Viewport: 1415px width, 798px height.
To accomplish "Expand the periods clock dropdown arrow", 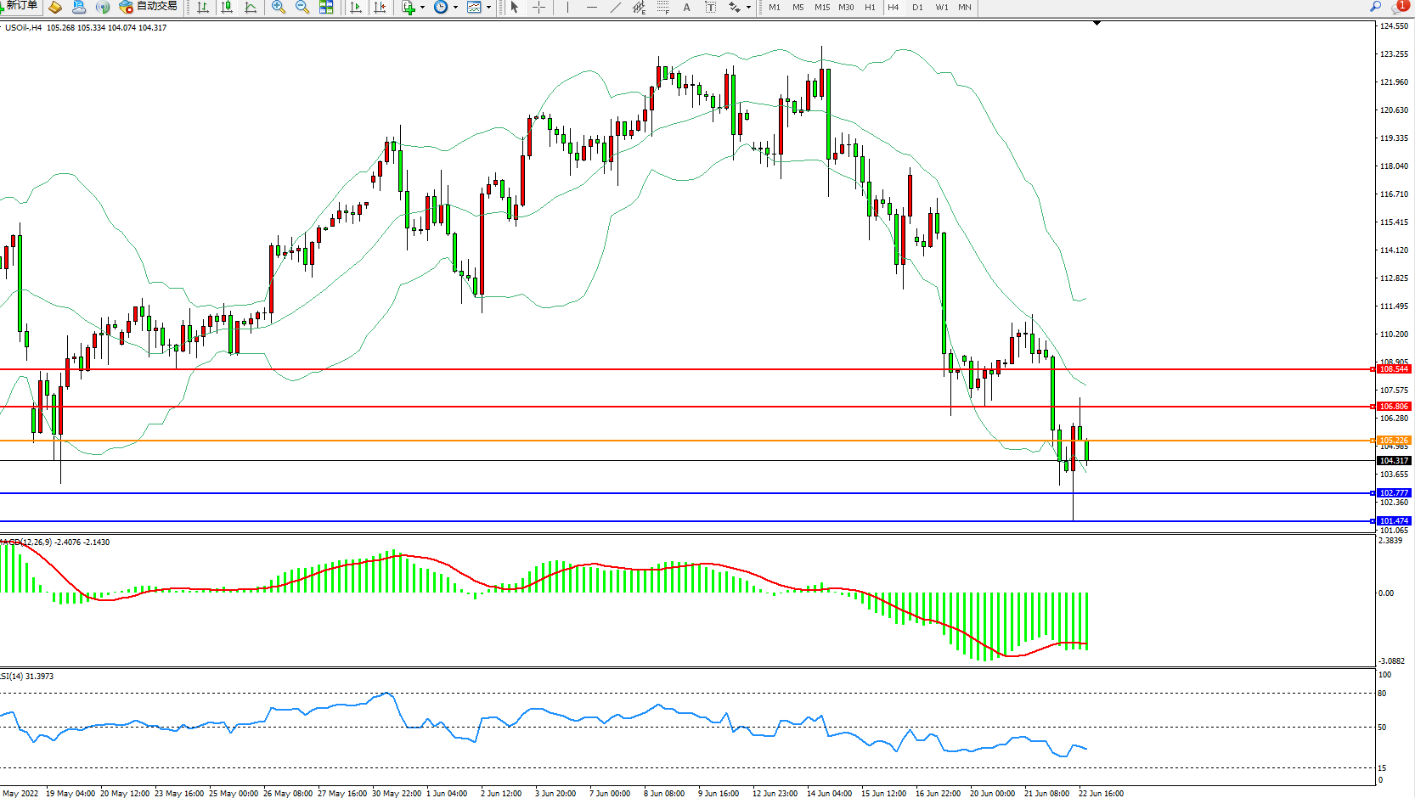I will (455, 7).
